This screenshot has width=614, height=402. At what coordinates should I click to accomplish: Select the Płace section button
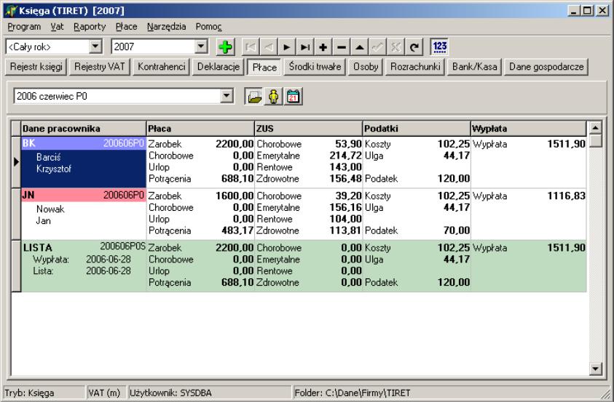coord(264,67)
